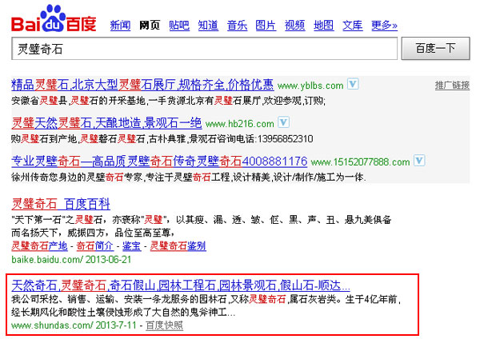Follow the 鉴宝 sublink
This screenshot has width=480, height=343.
(x=132, y=245)
